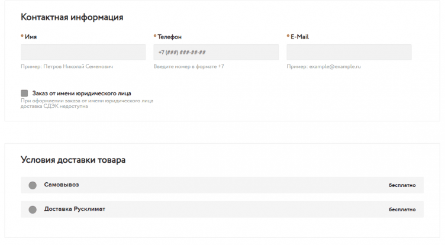Click the hint 'Пример: example@example.ru'

click(323, 67)
